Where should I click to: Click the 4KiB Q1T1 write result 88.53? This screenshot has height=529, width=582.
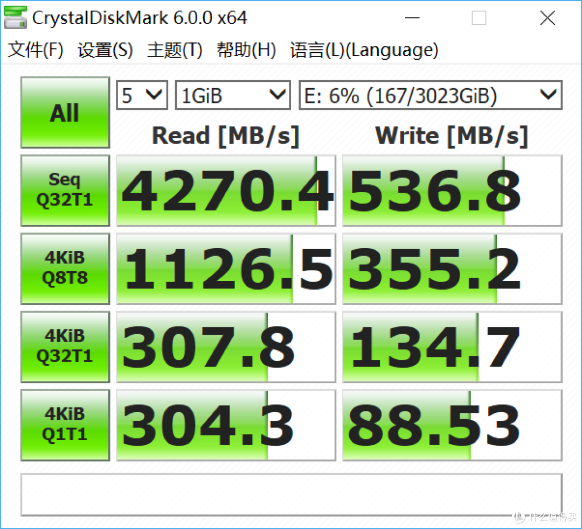[x=452, y=425]
